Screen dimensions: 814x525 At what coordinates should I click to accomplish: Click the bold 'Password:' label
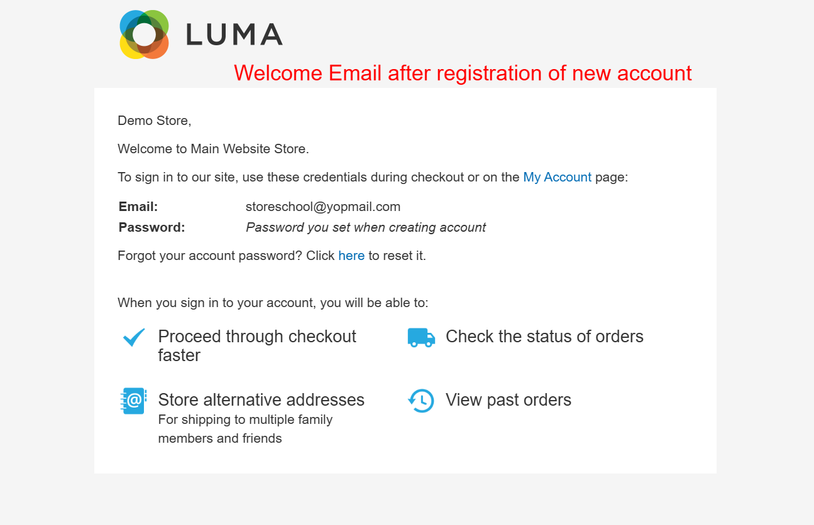click(152, 227)
